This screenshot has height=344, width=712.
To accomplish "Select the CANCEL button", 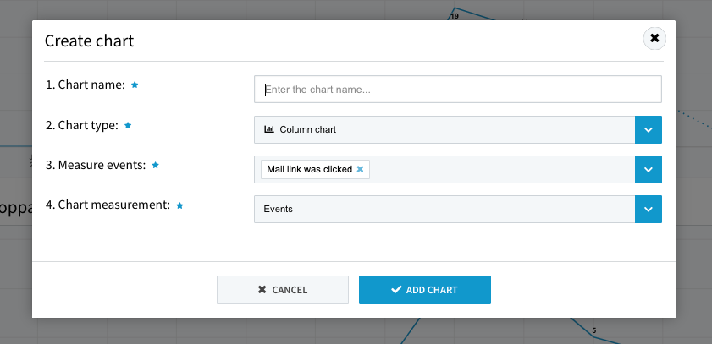I will [x=283, y=290].
